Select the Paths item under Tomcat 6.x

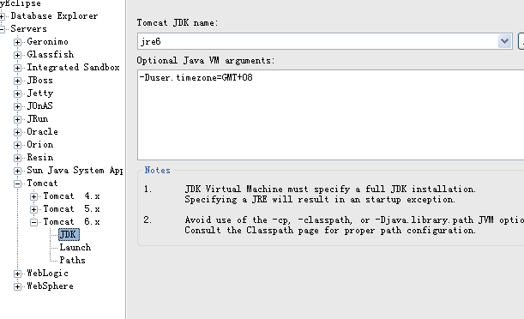(73, 260)
